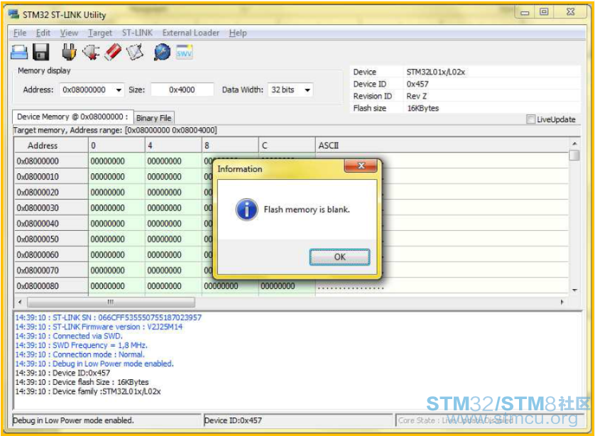Click the column header C
595x436 pixels.
[x=287, y=146]
